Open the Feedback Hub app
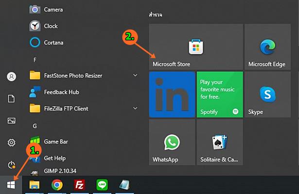Screen dimensions: 299x194 click(84, 92)
